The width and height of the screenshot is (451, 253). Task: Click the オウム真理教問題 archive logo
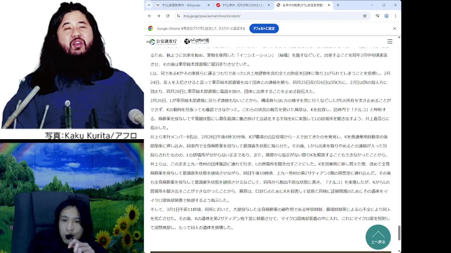point(197,41)
